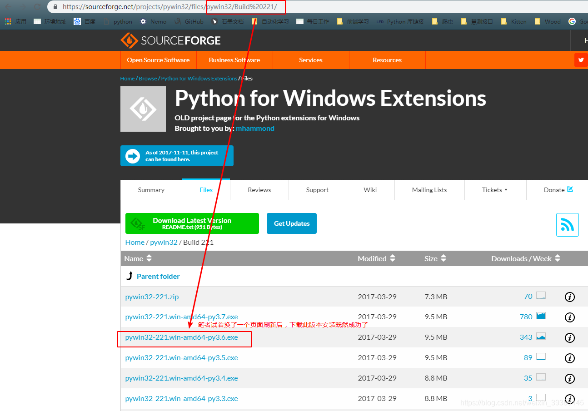Click the downloads chart icon for py3.4.exe
Viewport: 588px width, 411px height.
541,377
